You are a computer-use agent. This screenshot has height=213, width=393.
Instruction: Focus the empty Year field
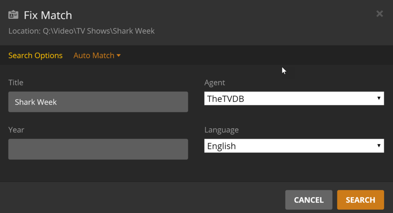tap(98, 149)
